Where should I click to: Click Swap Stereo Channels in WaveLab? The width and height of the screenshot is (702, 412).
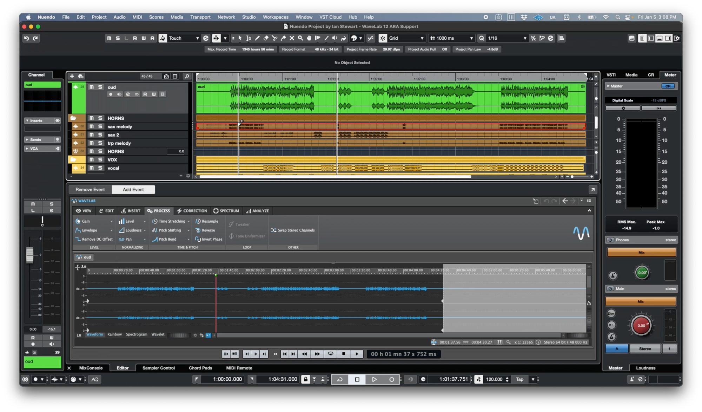(293, 230)
